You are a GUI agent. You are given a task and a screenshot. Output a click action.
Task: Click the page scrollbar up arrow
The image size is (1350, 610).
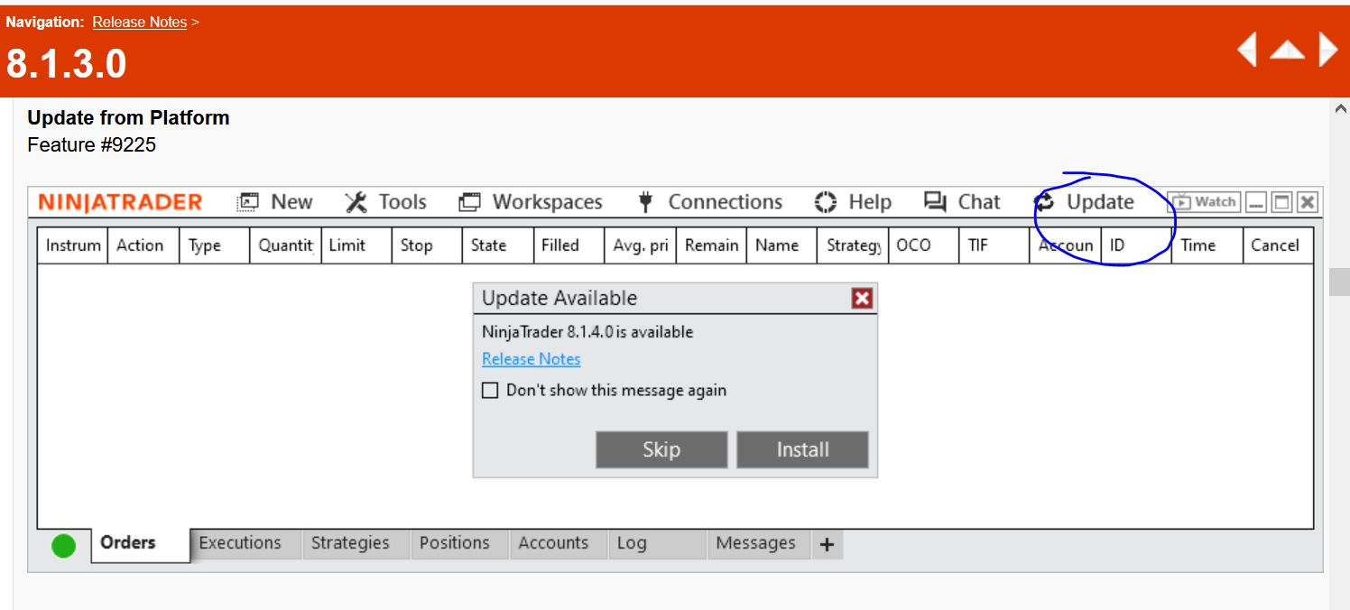(x=1340, y=108)
